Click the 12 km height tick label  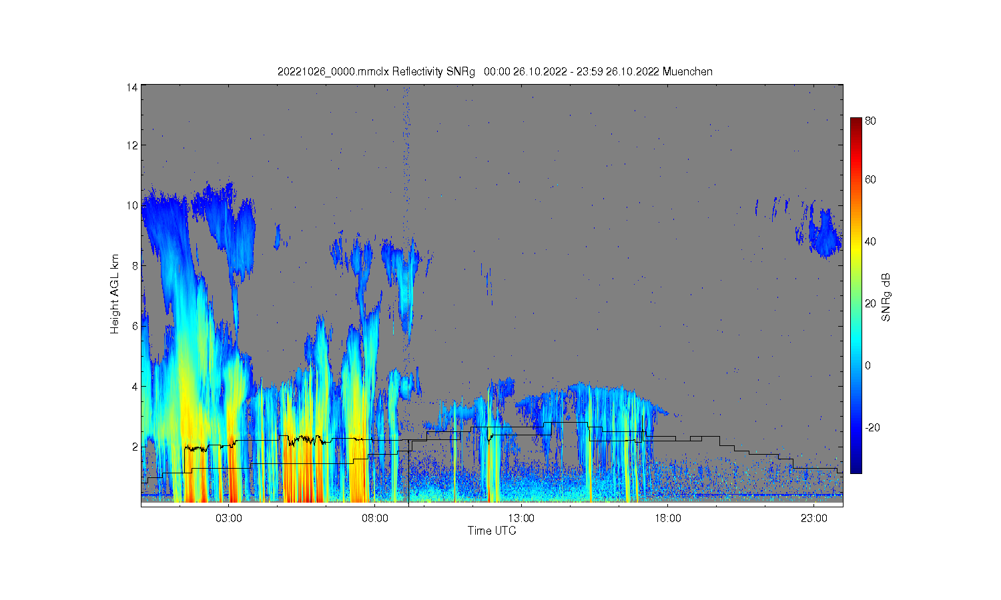(x=133, y=145)
